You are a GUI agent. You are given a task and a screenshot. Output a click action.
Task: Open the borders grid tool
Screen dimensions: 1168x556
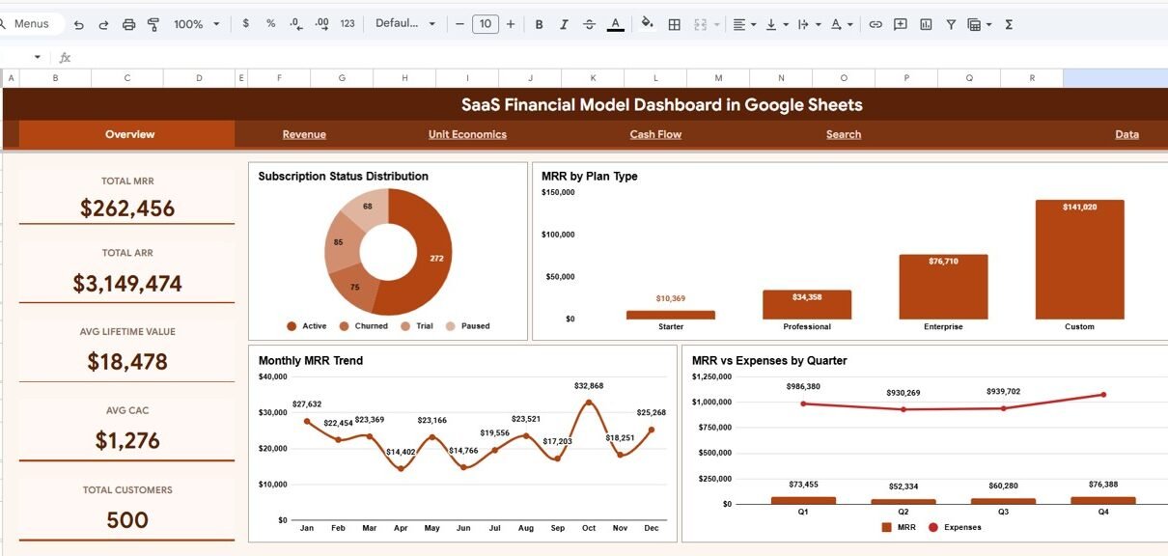point(675,24)
